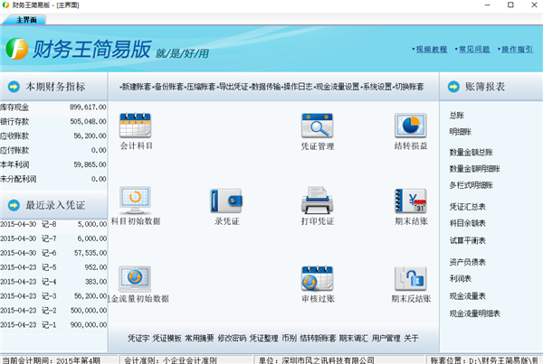Open 凭证管理 magnifier icon
The height and width of the screenshot is (364, 543).
coord(318,126)
